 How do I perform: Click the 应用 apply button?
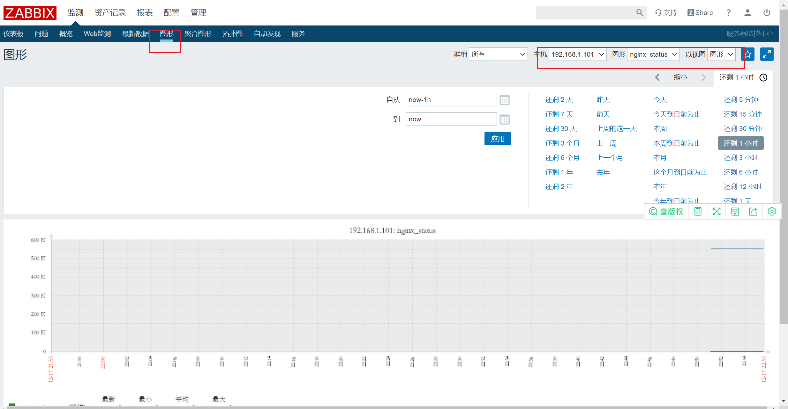coord(498,139)
